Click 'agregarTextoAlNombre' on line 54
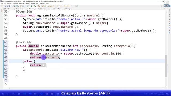The height and width of the screenshot is (96, 171). [55, 15]
